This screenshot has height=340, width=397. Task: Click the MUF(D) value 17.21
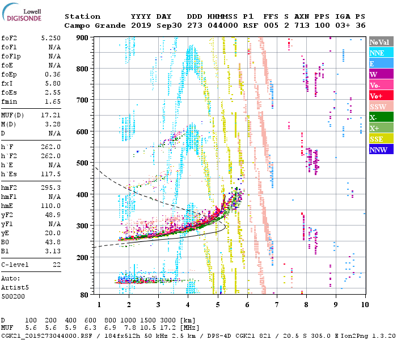tap(51, 116)
